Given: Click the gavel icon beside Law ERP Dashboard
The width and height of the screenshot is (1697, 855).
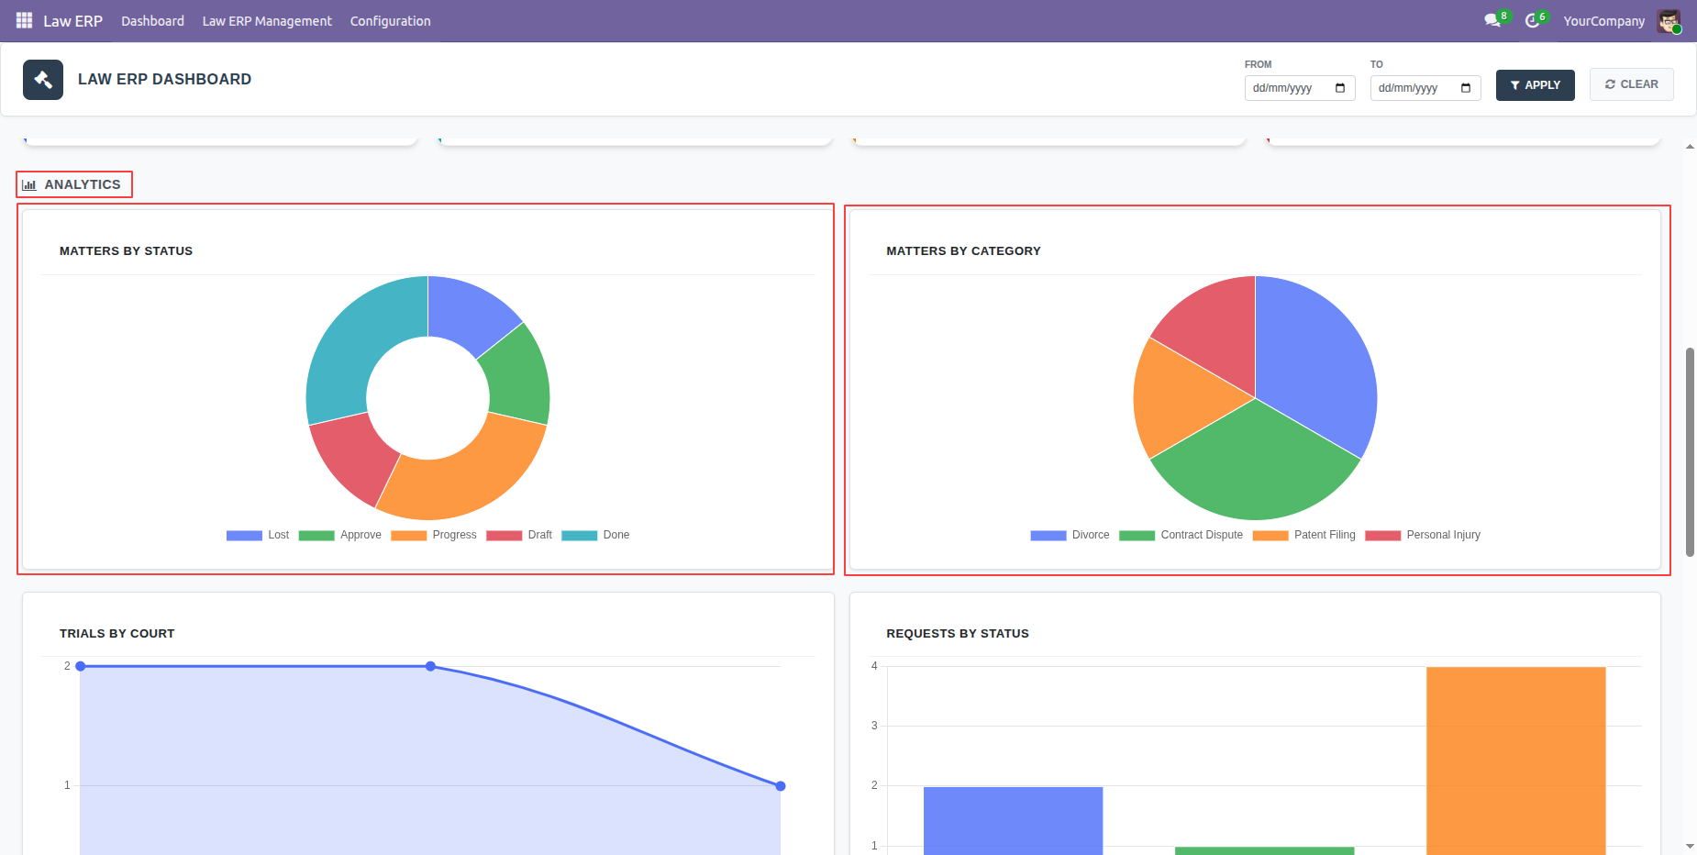Looking at the screenshot, I should [x=43, y=80].
